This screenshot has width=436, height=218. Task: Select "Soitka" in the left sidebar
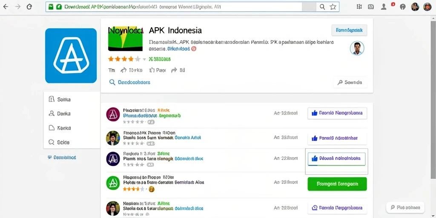click(64, 99)
